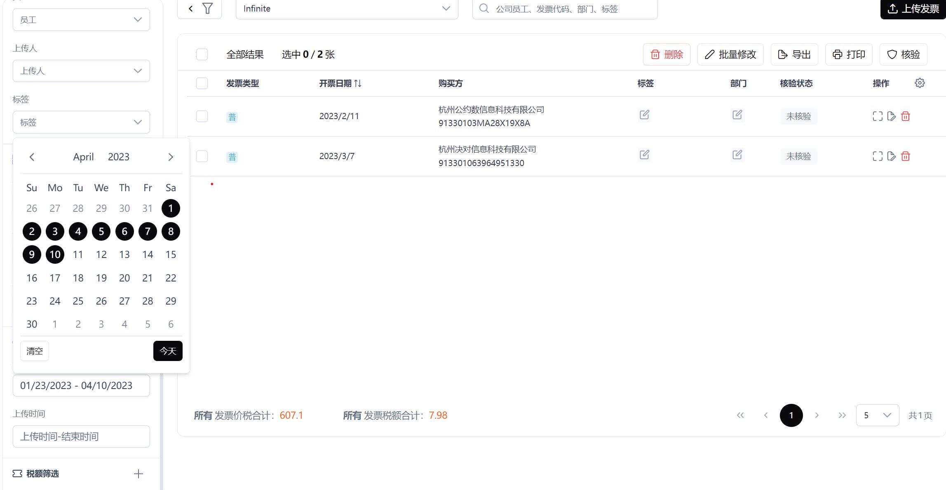Image resolution: width=946 pixels, height=490 pixels.
Task: Tick the checkbox for the 2023/3/7 invoice
Action: (x=202, y=156)
